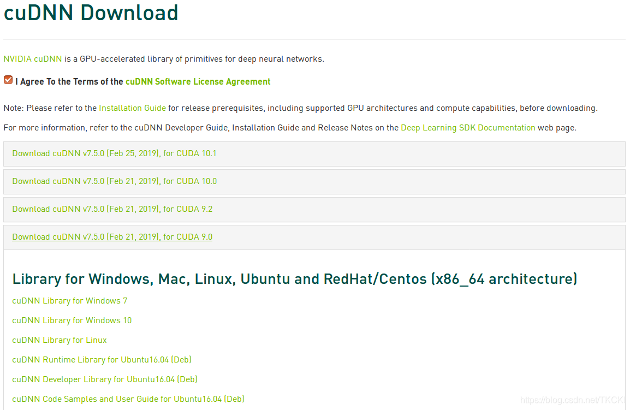Download cuDNN Developer Library for Ubuntu16.04 Deb

[x=104, y=379]
